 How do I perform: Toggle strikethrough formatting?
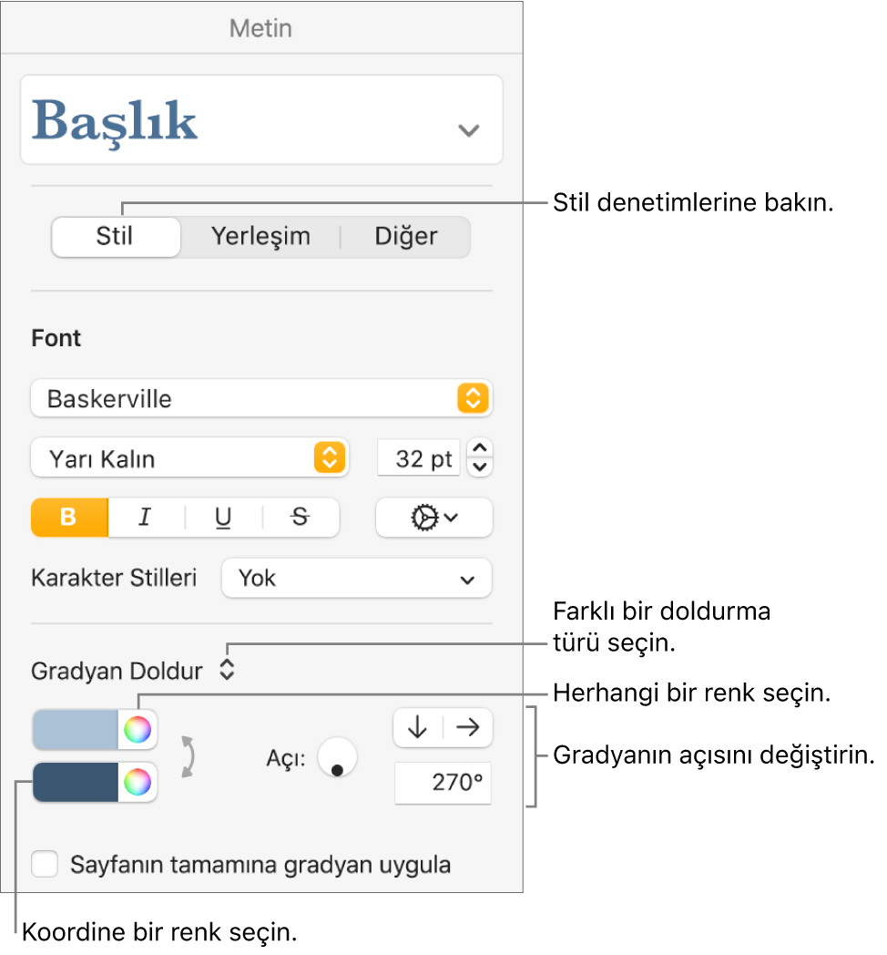point(301,518)
